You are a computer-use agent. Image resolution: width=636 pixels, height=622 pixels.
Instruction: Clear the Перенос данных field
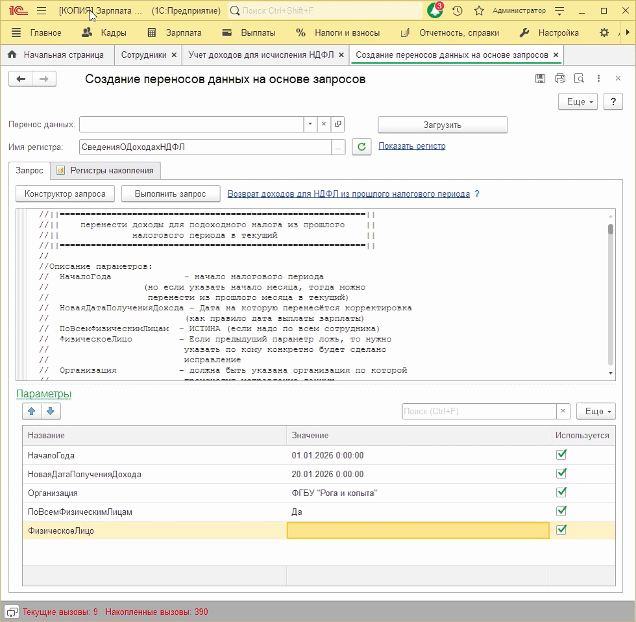click(x=324, y=124)
